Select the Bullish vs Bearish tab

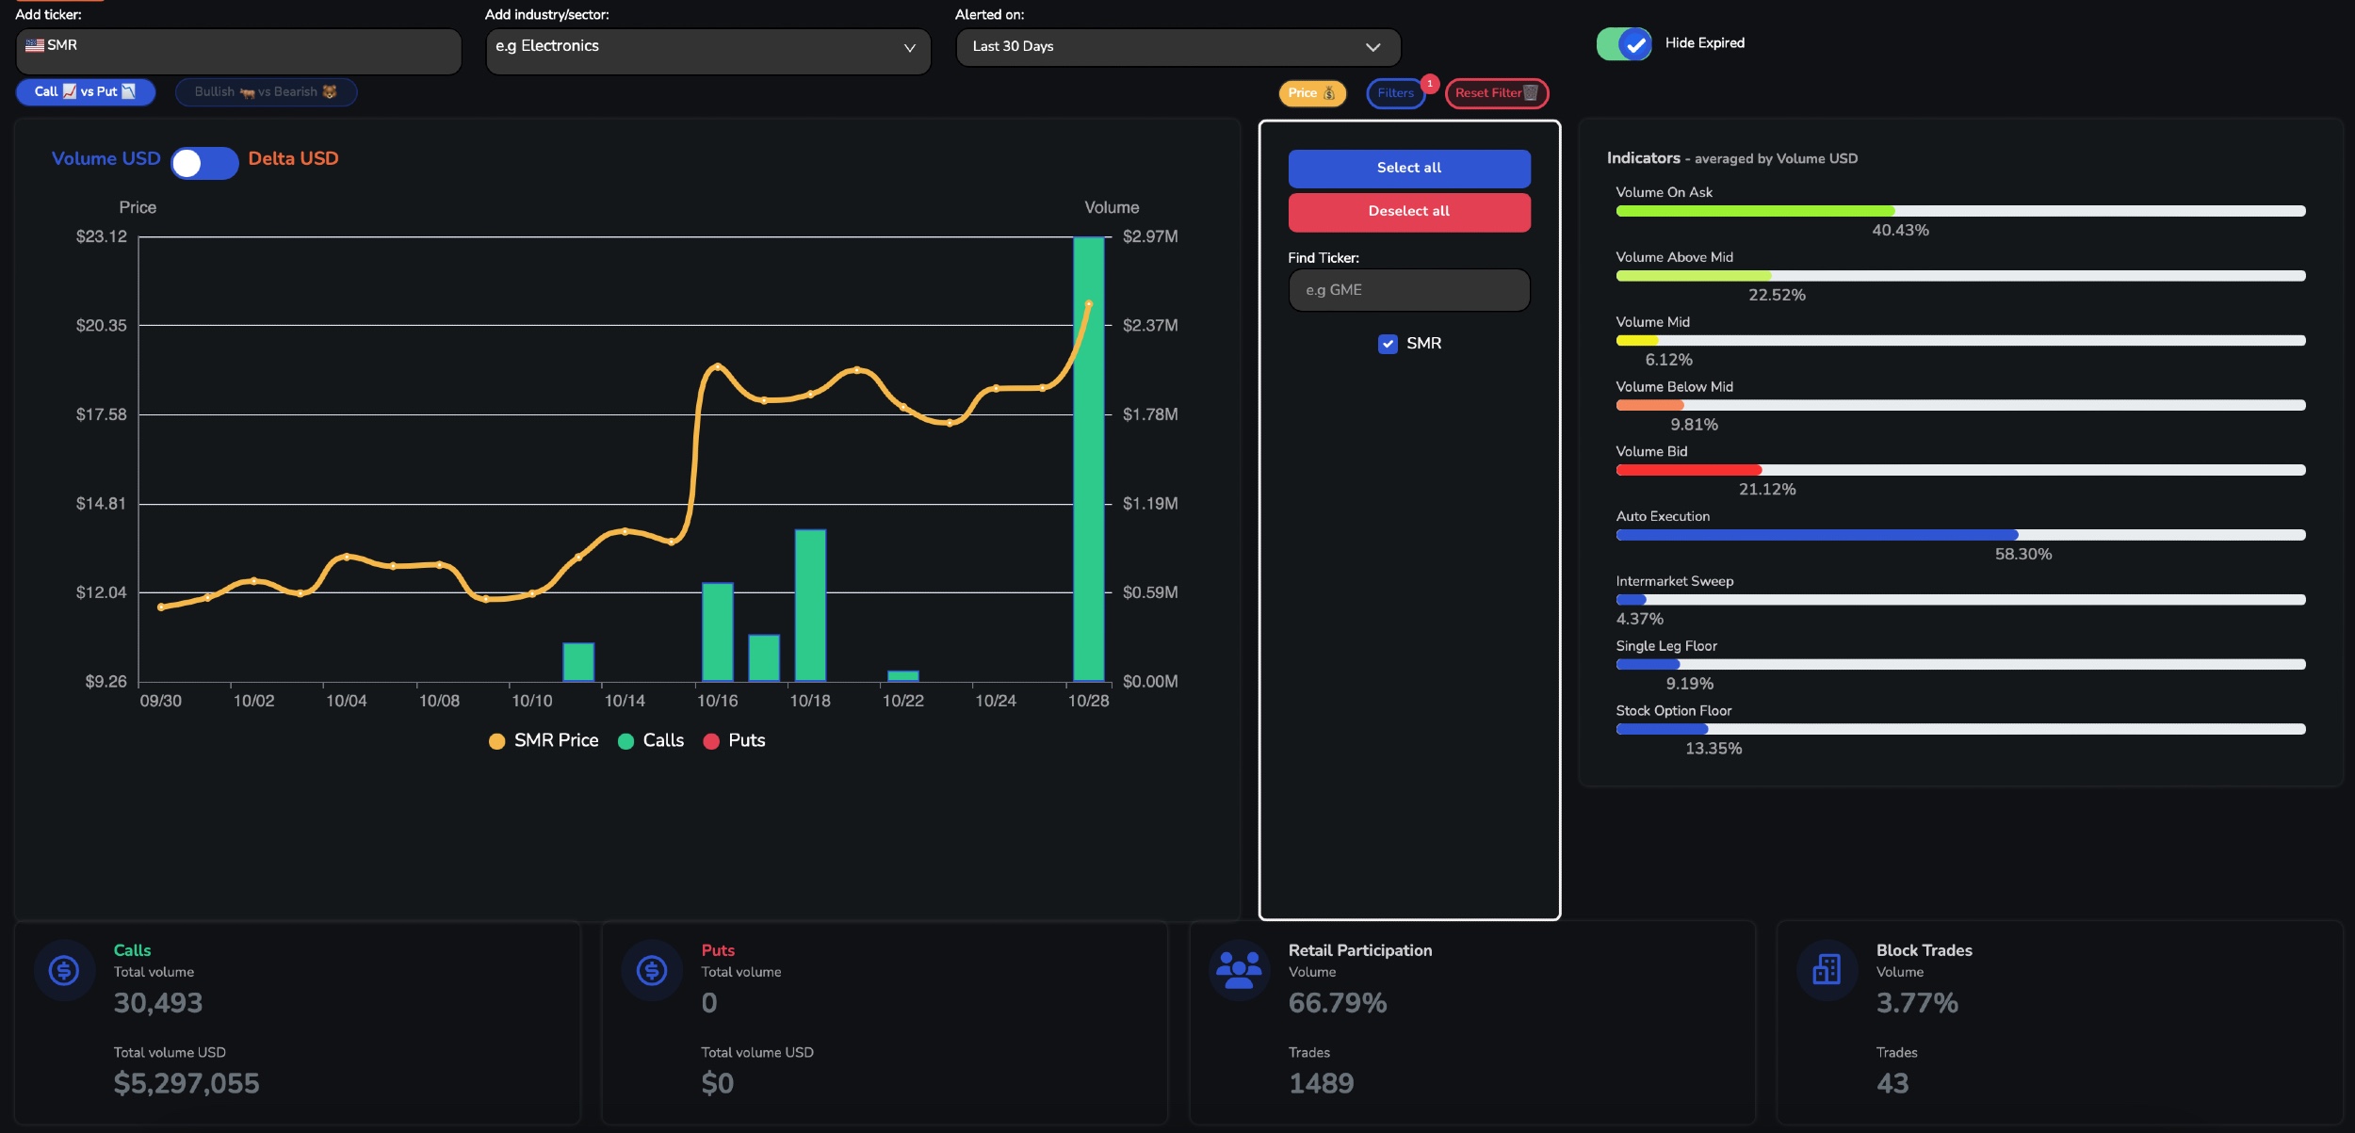coord(266,91)
